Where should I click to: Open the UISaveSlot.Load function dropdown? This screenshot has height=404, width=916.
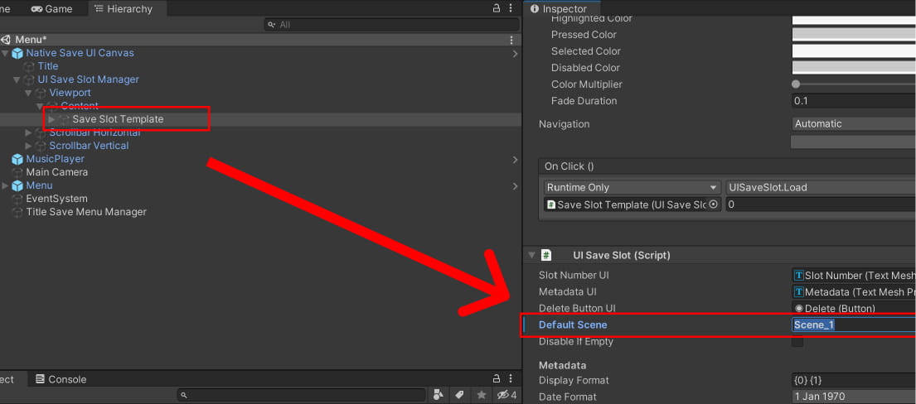pyautogui.click(x=820, y=187)
